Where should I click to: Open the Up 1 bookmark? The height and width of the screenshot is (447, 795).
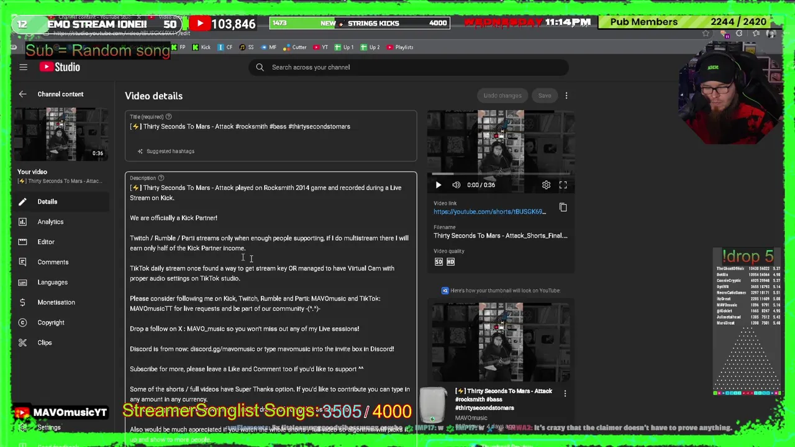click(x=344, y=47)
